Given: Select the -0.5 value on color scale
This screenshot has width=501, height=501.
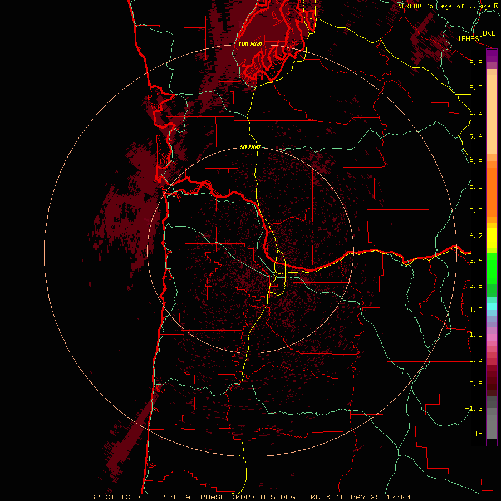Looking at the screenshot, I should 474,384.
